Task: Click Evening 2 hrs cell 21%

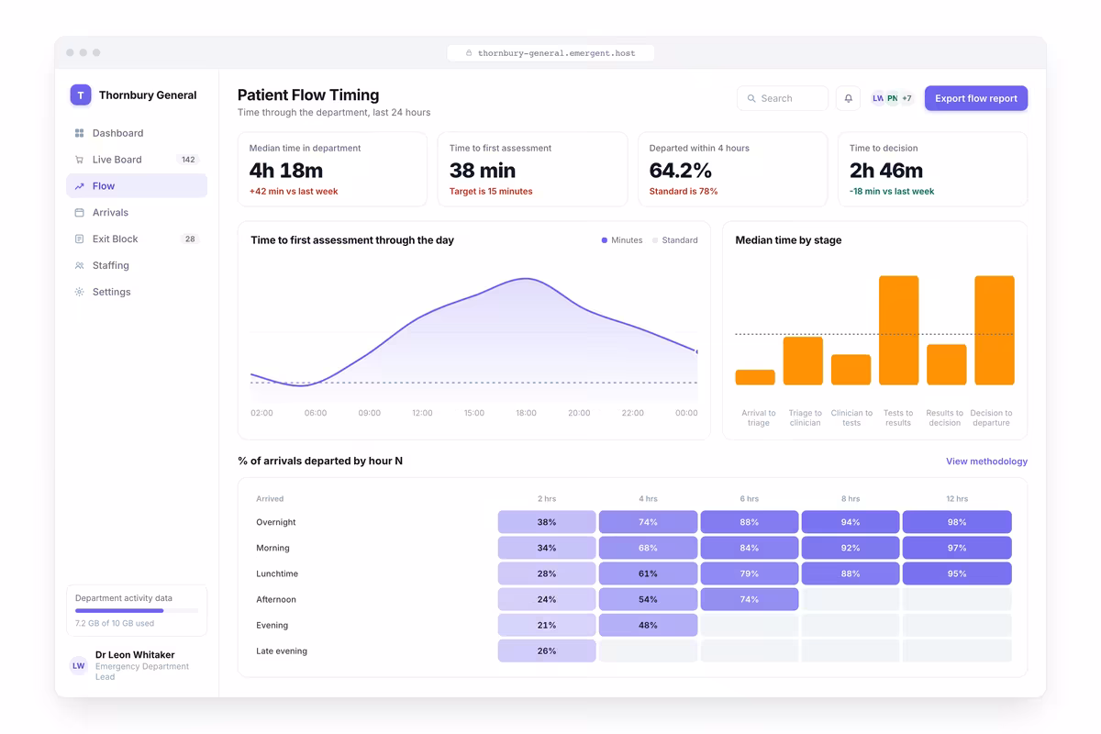Action: (547, 625)
